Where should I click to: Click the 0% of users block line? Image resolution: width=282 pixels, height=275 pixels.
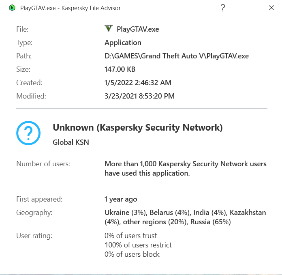pyautogui.click(x=132, y=254)
